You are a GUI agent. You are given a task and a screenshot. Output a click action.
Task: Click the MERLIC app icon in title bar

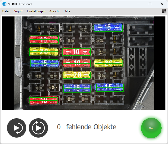point(4,4)
